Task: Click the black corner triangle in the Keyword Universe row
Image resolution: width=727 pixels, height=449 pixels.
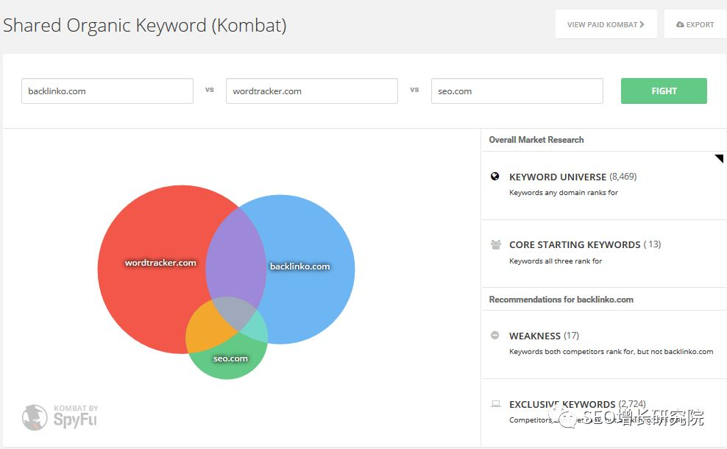Action: [720, 158]
